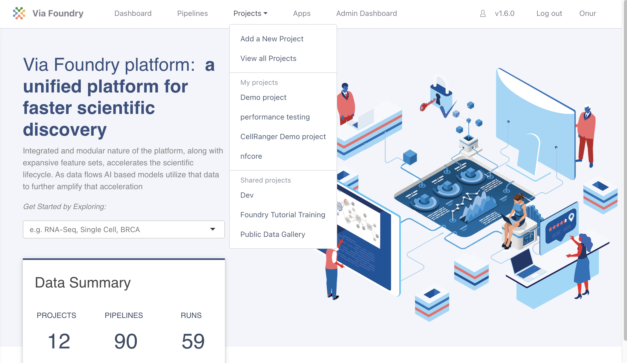627x363 pixels.
Task: Click the PIPELINES count 90
Action: pos(126,341)
